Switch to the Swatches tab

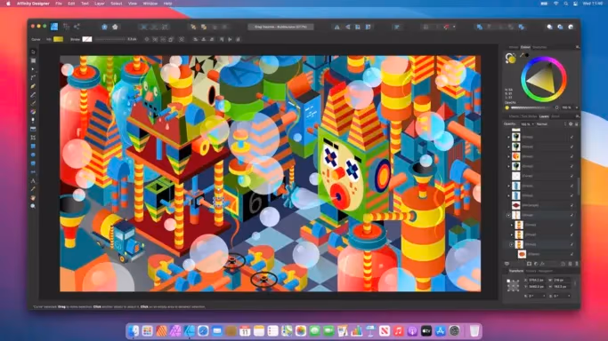539,47
